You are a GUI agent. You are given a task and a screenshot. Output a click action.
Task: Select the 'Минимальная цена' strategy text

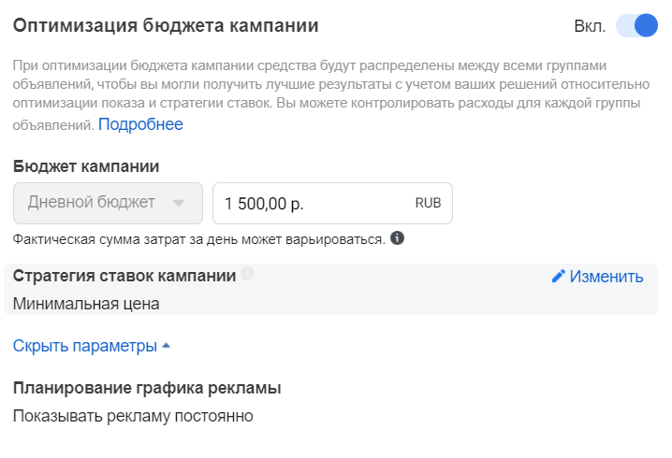click(86, 304)
